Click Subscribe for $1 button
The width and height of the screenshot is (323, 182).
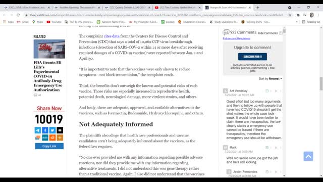pyautogui.click(x=252, y=57)
